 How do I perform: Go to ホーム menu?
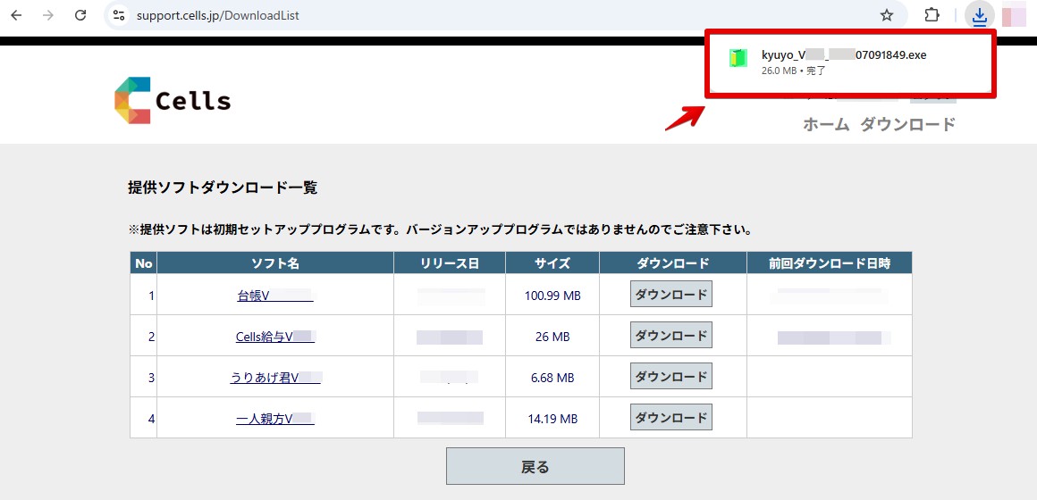click(826, 125)
